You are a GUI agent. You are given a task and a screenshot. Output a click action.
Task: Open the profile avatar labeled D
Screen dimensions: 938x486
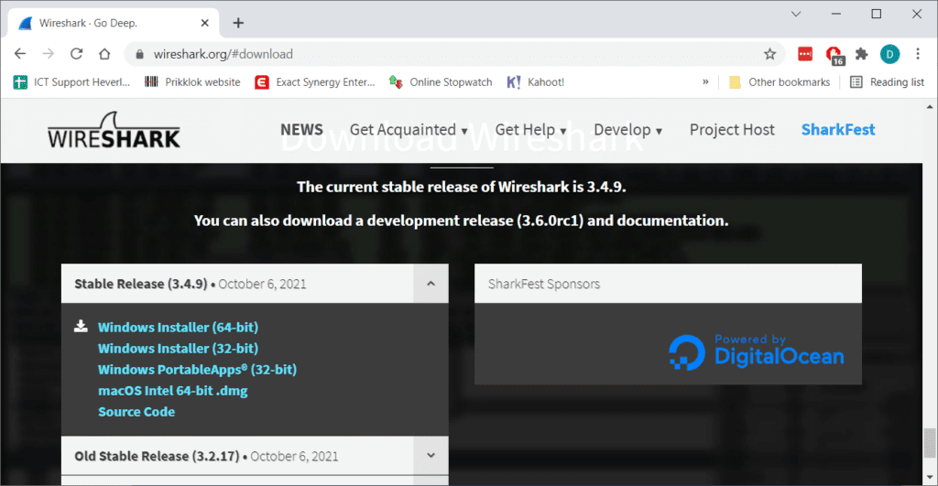click(889, 54)
